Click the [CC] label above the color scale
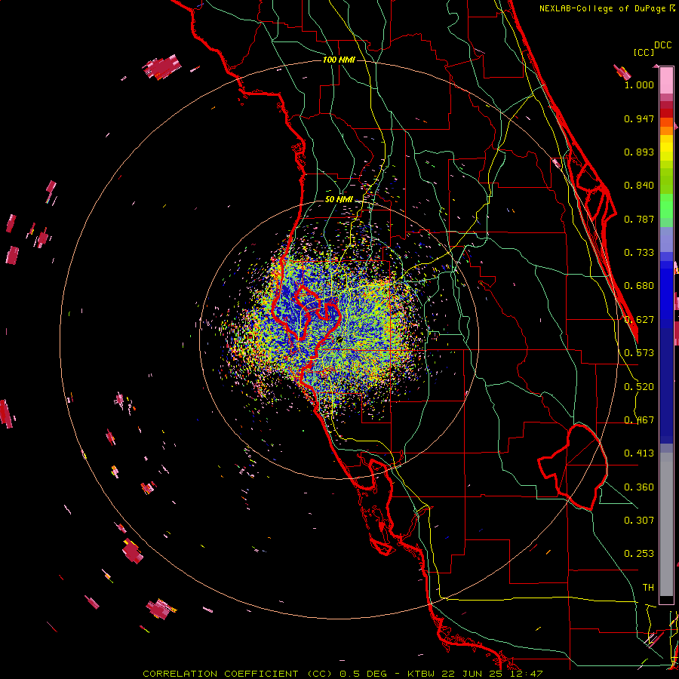The height and width of the screenshot is (679, 679). (644, 52)
